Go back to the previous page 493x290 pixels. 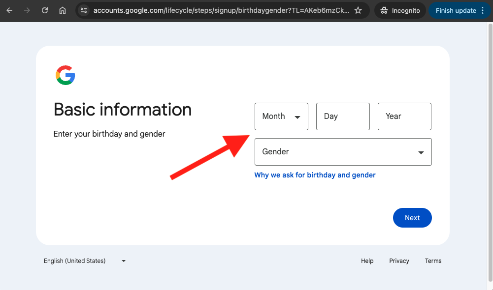9,10
